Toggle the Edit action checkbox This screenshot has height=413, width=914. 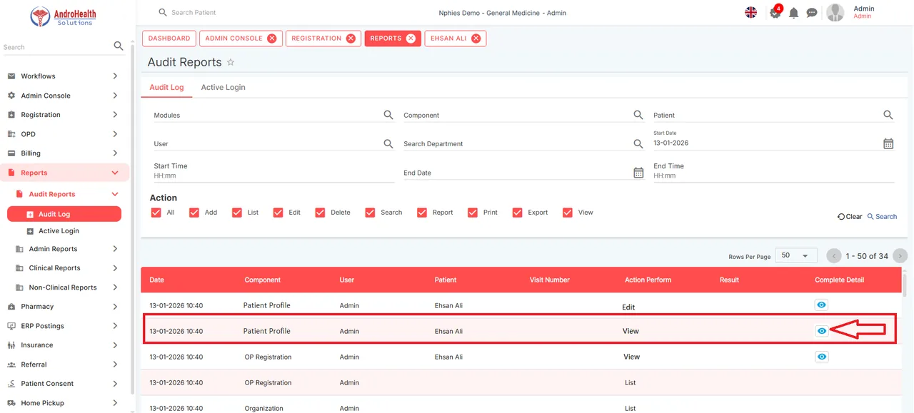coord(278,213)
